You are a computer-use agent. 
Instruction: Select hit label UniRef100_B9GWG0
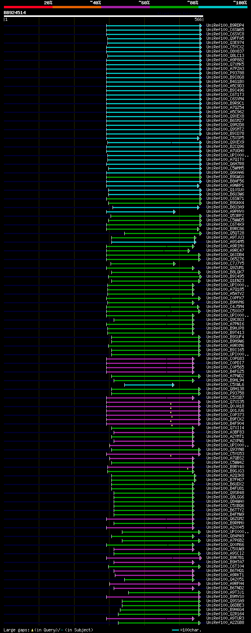point(225,177)
